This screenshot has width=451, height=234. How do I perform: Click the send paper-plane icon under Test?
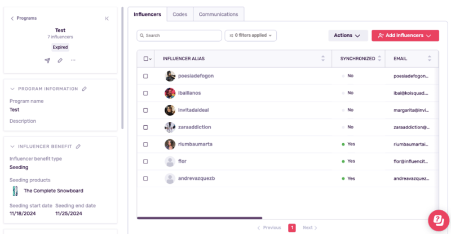47,60
